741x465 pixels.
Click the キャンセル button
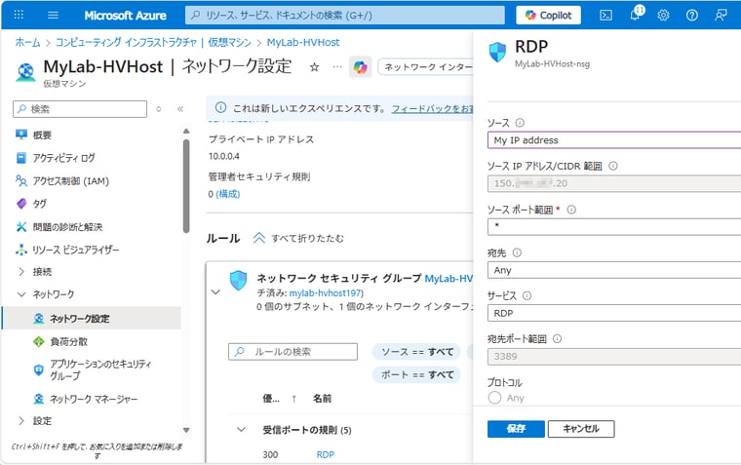pos(580,429)
